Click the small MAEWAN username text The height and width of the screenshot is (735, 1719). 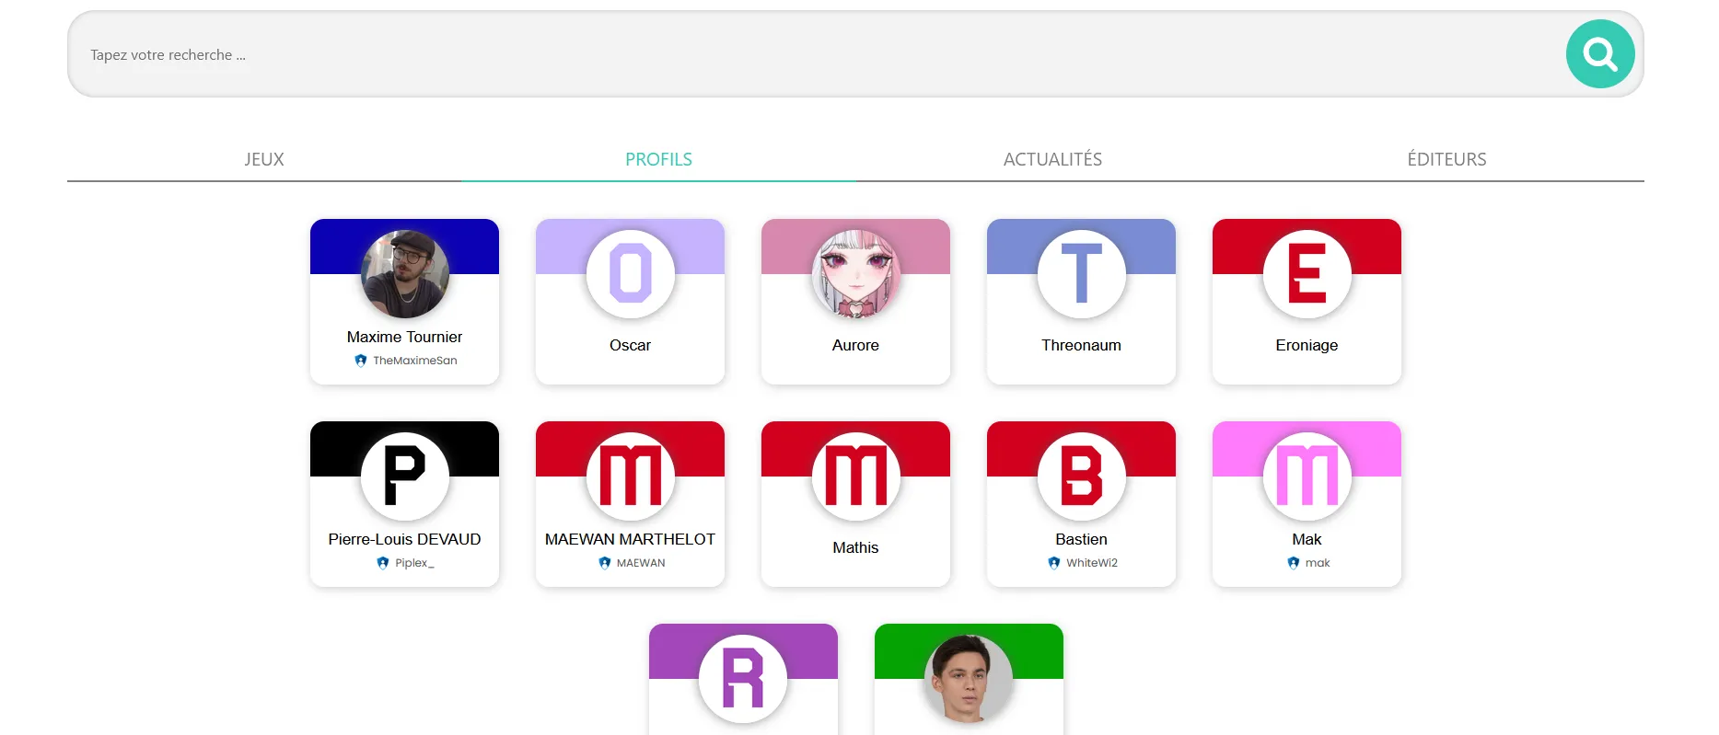pos(641,563)
